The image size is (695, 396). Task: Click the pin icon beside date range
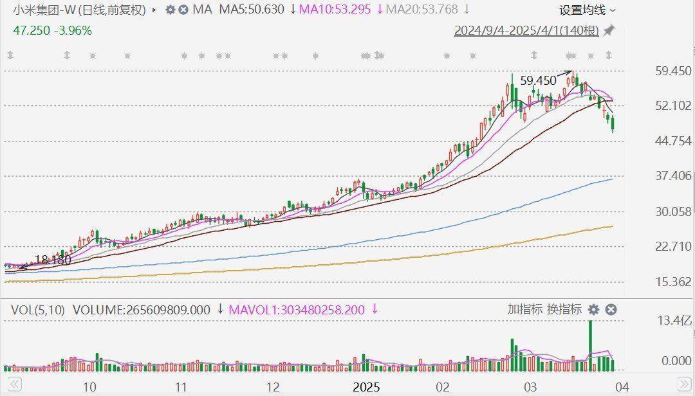tap(608, 31)
